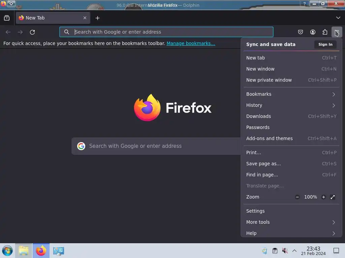This screenshot has height=258, width=345.
Task: Open the Manage bookmarks link
Action: 191,43
